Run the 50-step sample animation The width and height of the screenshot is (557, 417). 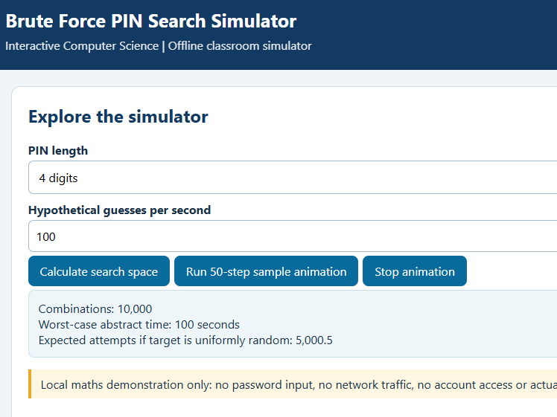tap(266, 271)
